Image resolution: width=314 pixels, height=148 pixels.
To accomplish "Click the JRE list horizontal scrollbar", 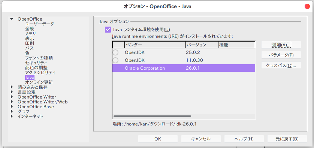I will pos(152,116).
